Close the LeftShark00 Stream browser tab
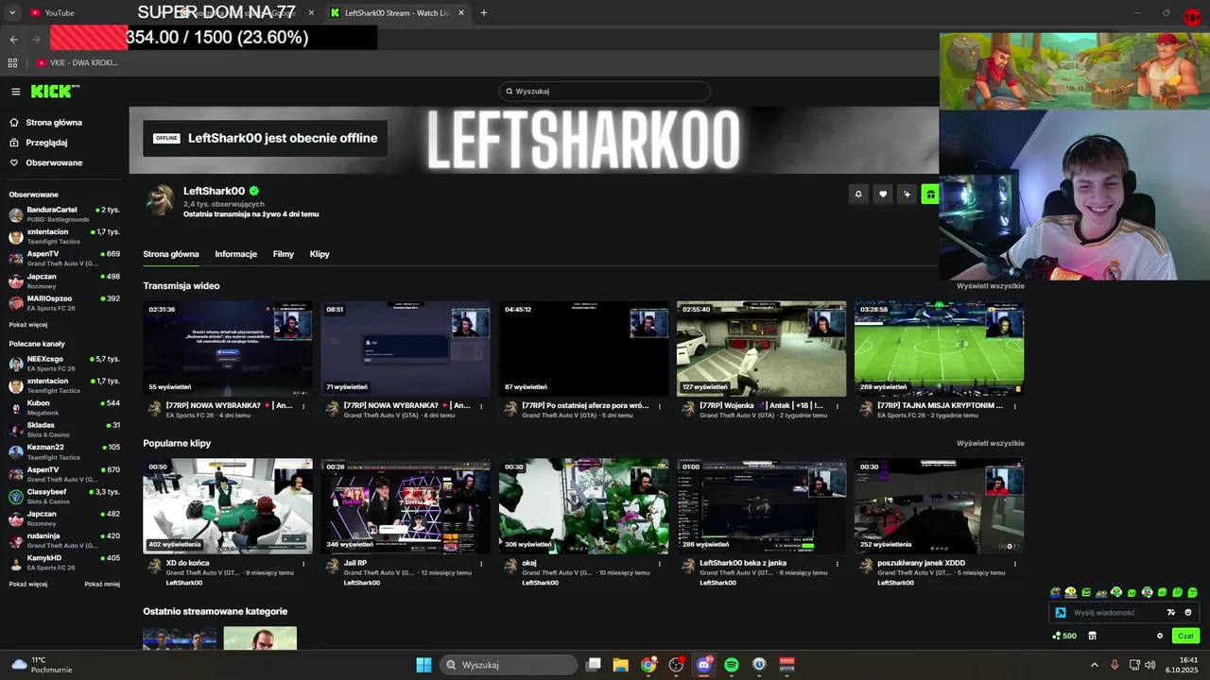 click(461, 13)
